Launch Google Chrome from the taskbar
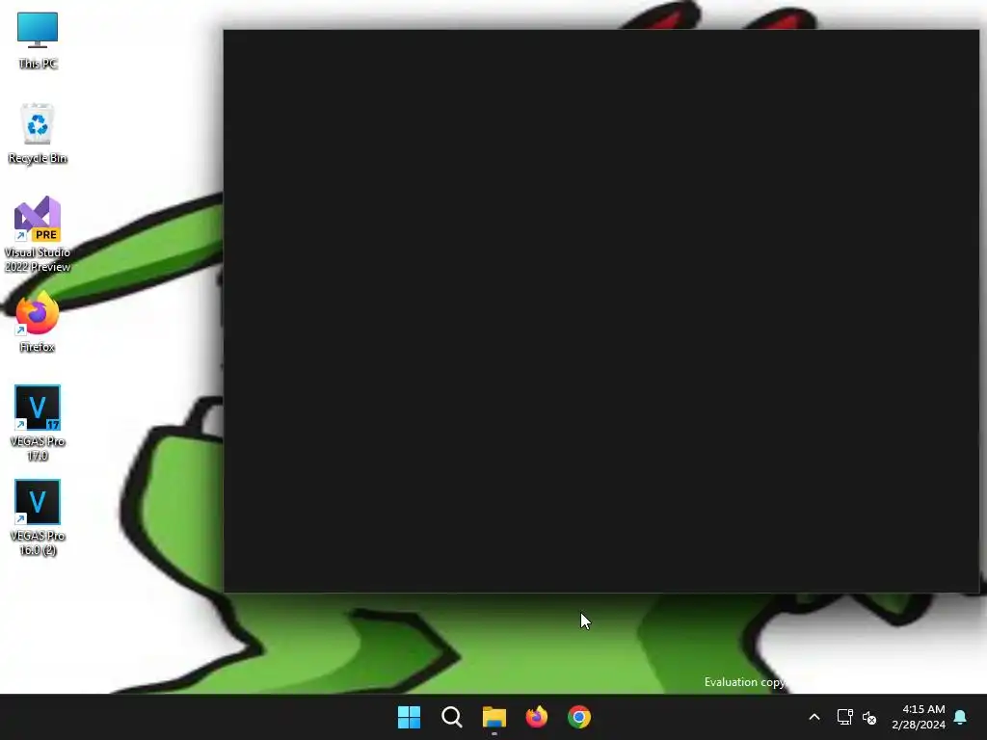This screenshot has width=987, height=740. (x=579, y=717)
